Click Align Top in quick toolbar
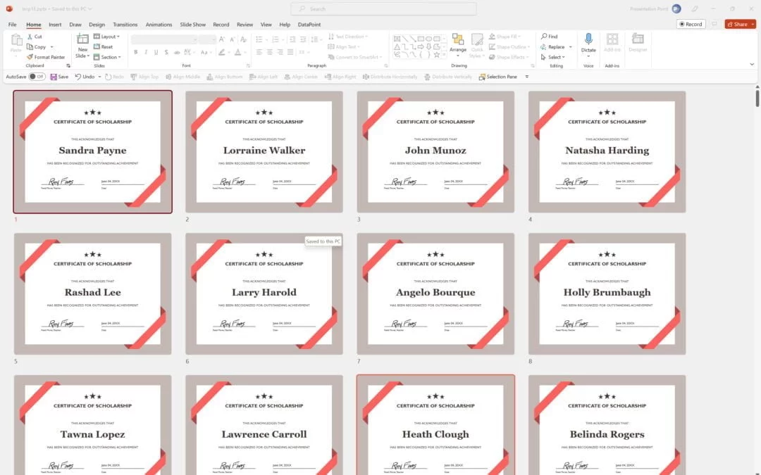This screenshot has height=475, width=761. 144,77
